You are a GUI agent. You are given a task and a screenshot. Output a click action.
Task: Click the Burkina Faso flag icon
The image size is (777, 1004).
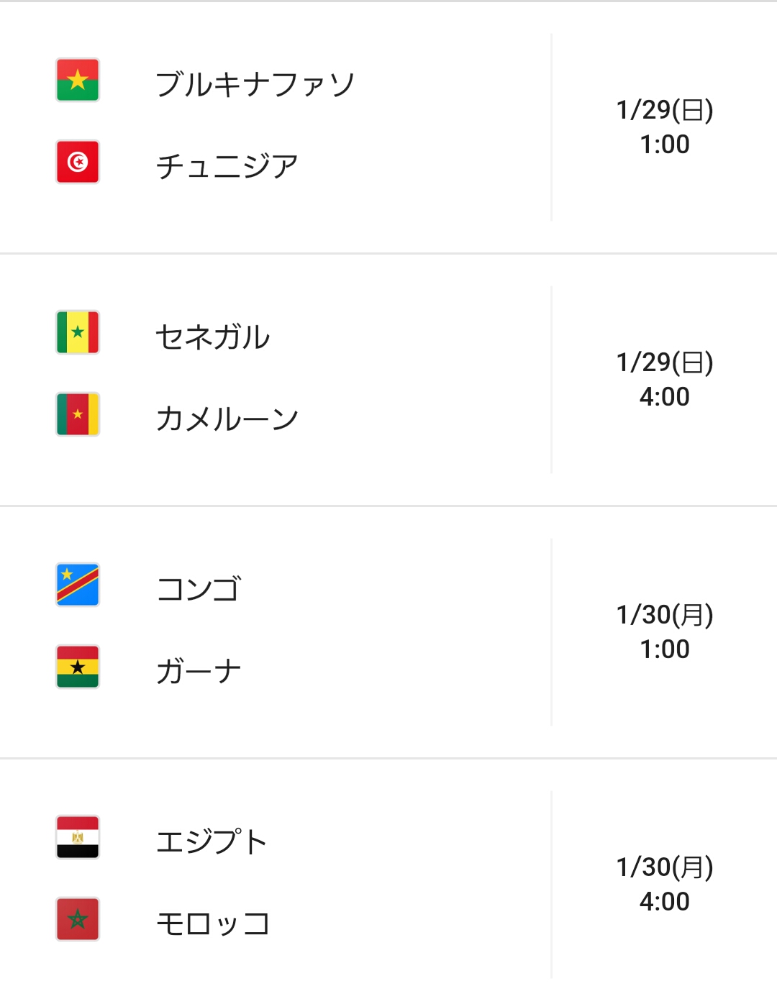coord(78,80)
